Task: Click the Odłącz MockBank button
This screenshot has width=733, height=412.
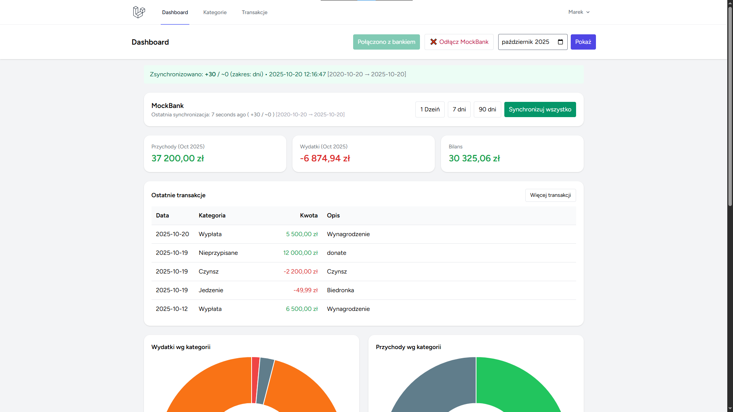Action: tap(459, 42)
